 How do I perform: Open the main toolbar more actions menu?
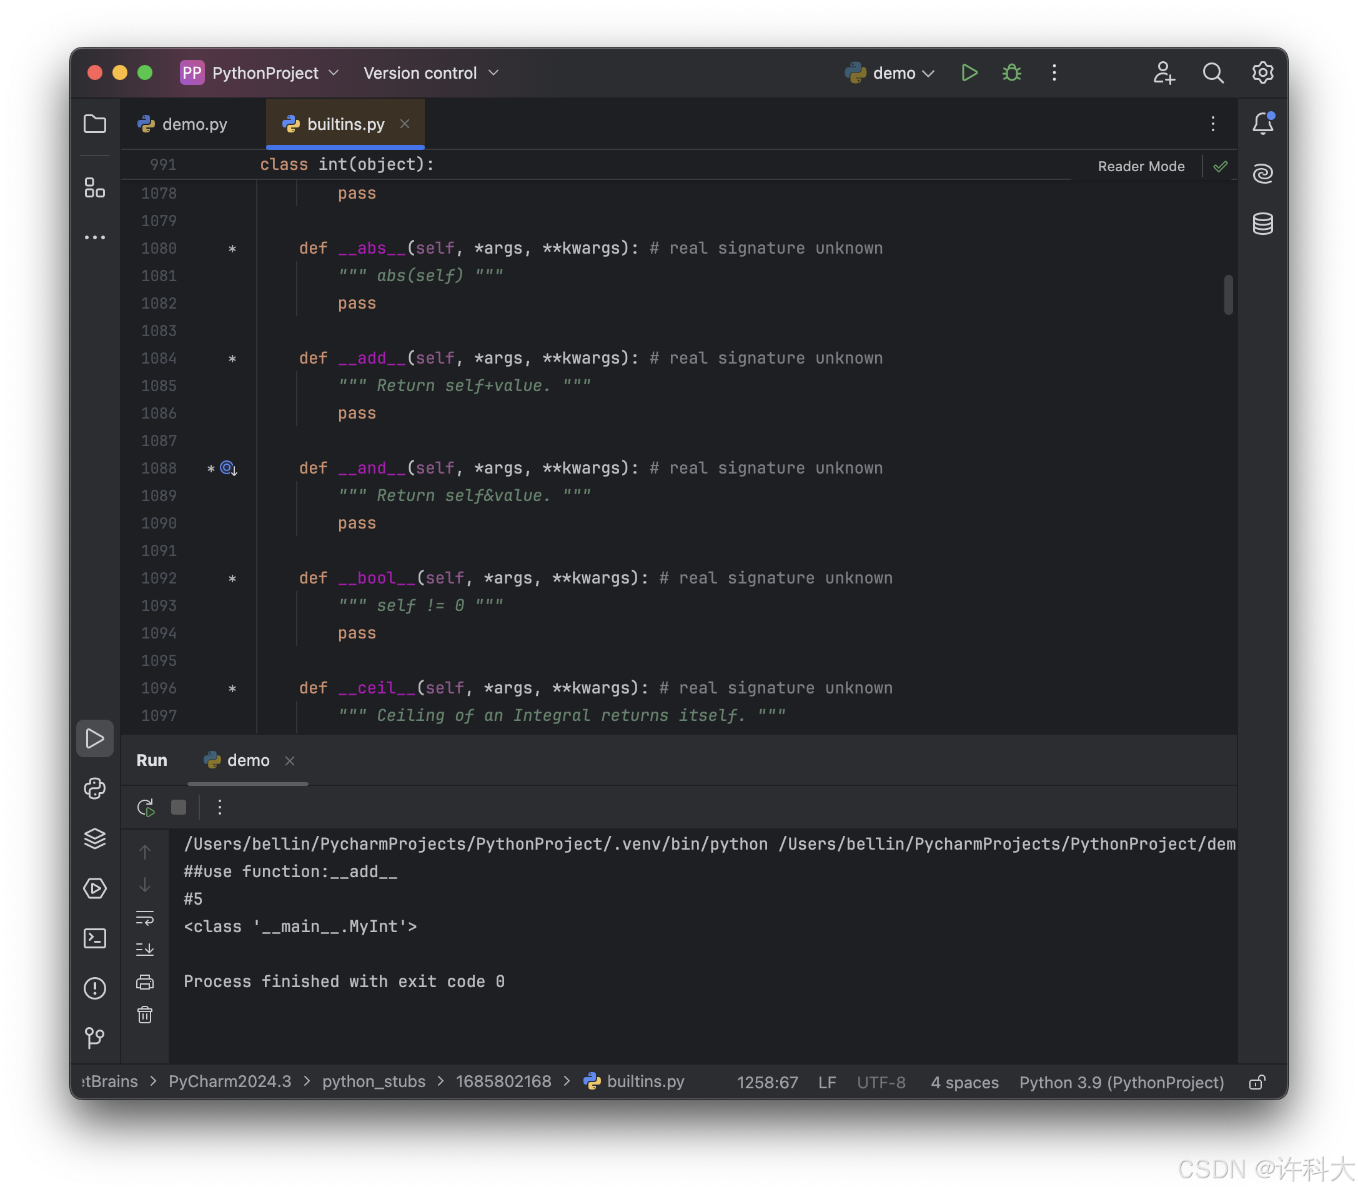click(1054, 72)
